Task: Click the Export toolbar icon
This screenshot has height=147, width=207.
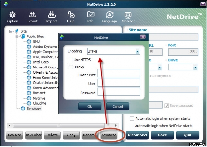Action: (32, 15)
